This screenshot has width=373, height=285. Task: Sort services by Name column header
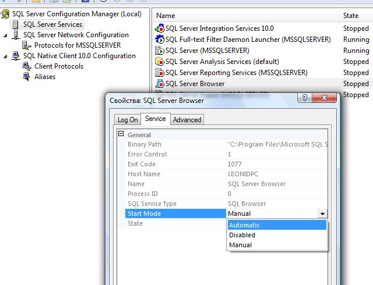246,16
